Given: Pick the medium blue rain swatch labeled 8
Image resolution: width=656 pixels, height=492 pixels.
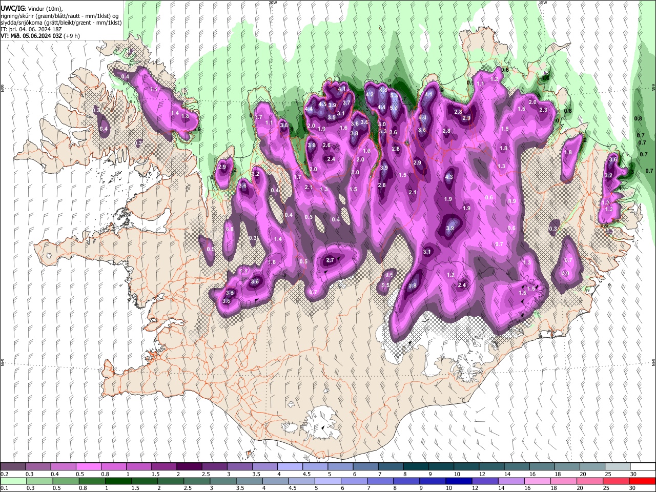Looking at the screenshot, I should (406, 481).
